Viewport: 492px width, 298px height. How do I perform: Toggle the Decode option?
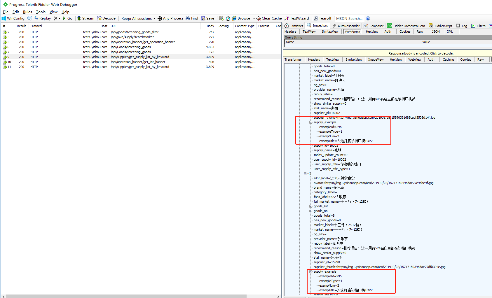106,18
